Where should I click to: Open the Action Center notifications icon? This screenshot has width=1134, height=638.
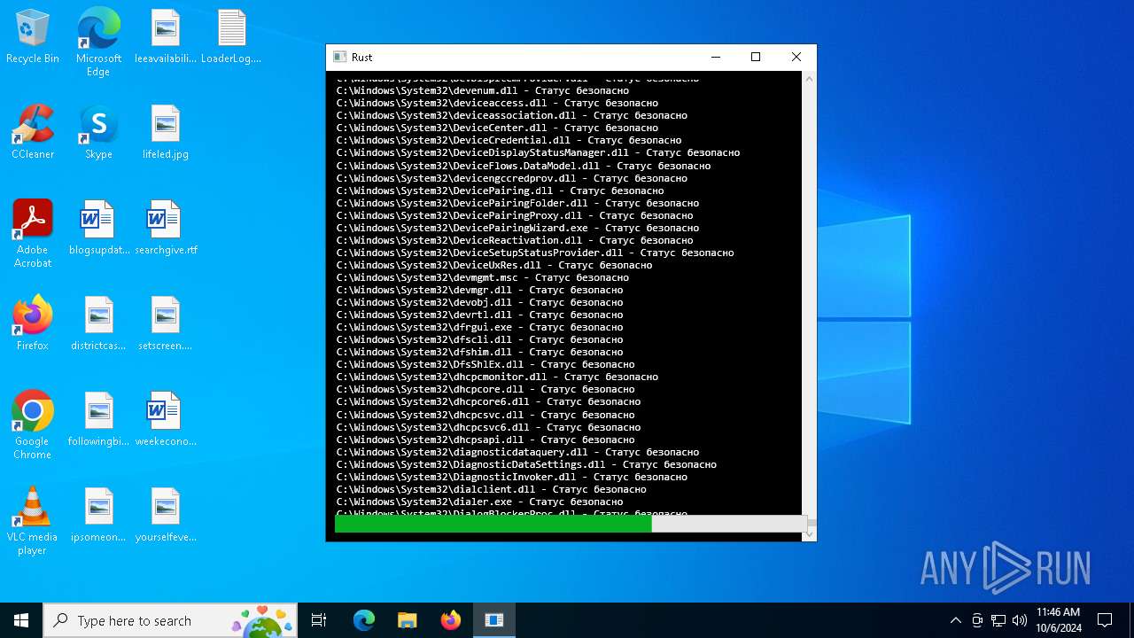[1105, 620]
